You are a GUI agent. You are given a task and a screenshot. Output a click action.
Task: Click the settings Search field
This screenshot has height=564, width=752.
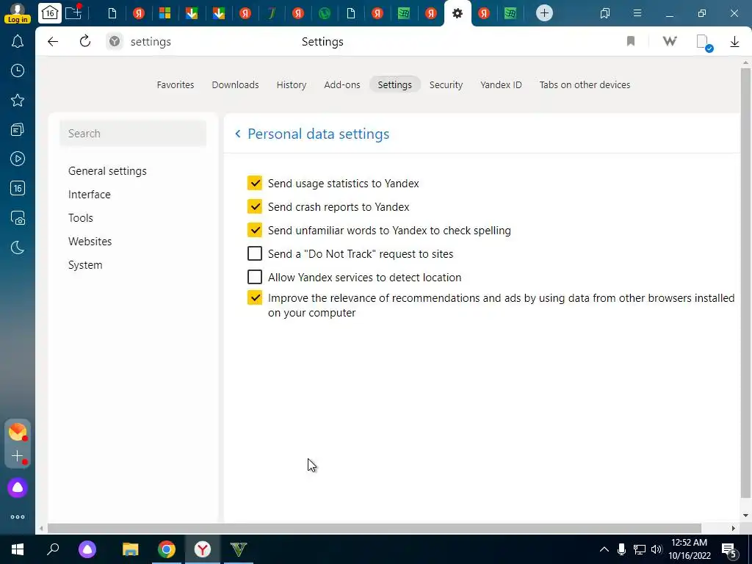tap(133, 134)
